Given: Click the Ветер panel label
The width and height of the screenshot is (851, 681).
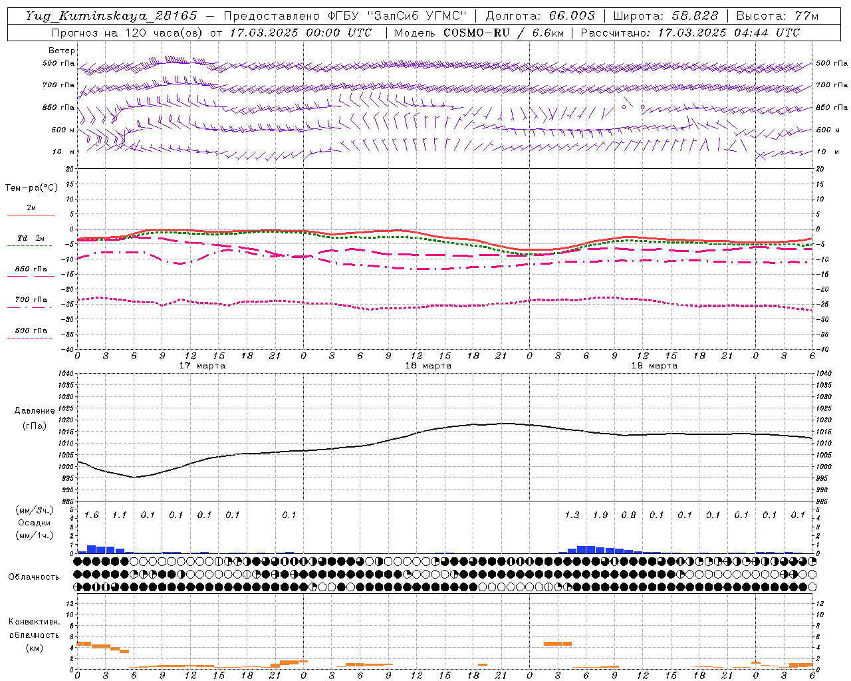Looking at the screenshot, I should pyautogui.click(x=61, y=51).
